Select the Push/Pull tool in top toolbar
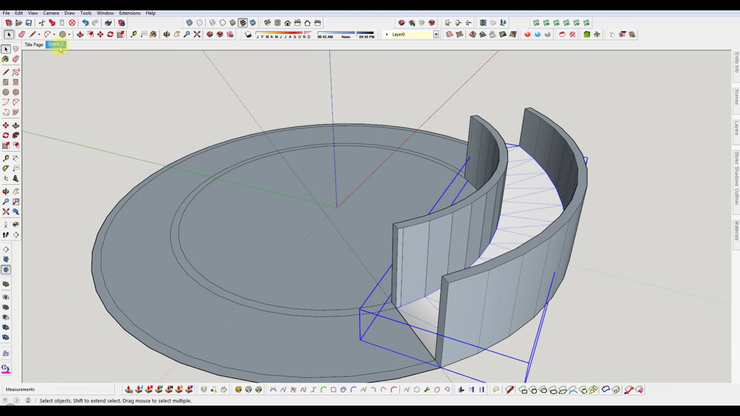The width and height of the screenshot is (740, 416). (x=80, y=35)
